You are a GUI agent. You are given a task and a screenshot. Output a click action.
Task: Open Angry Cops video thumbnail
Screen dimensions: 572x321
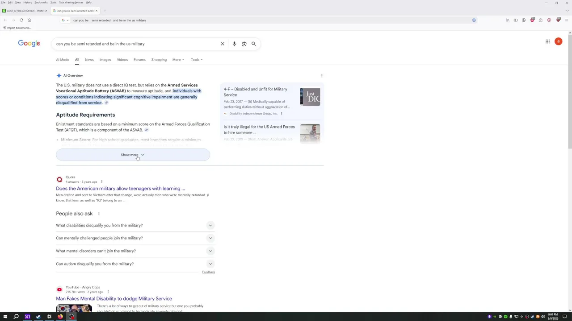pos(74,308)
